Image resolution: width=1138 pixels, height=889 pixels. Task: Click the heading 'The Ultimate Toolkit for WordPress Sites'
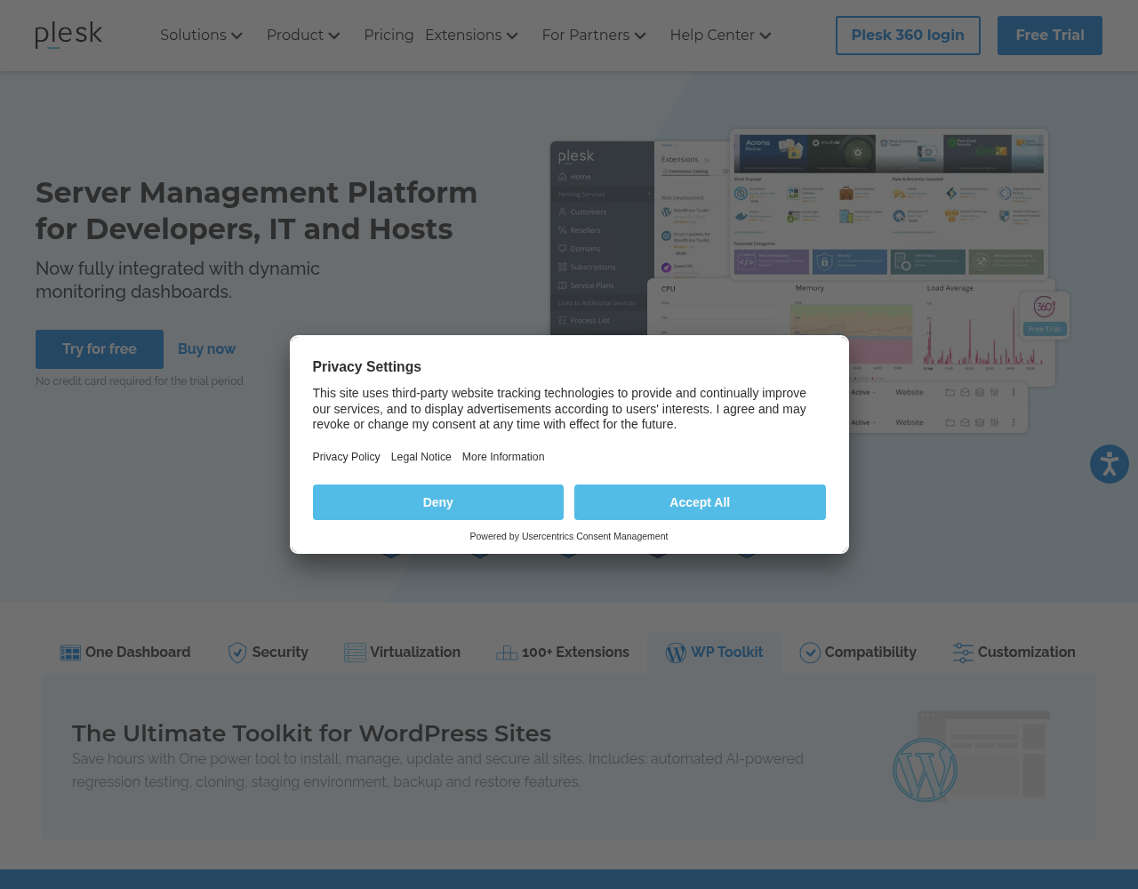click(311, 733)
